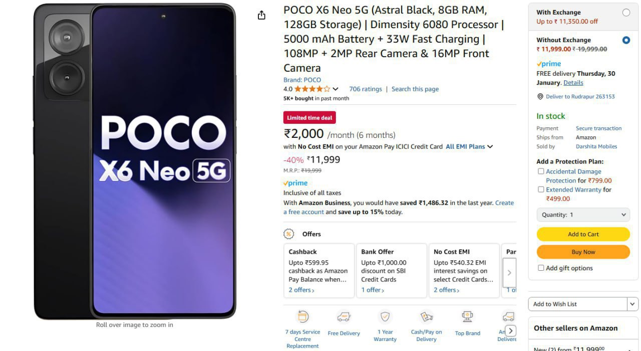Select the With Exchange radio option
Viewport: 641px width, 351px height.
(626, 13)
